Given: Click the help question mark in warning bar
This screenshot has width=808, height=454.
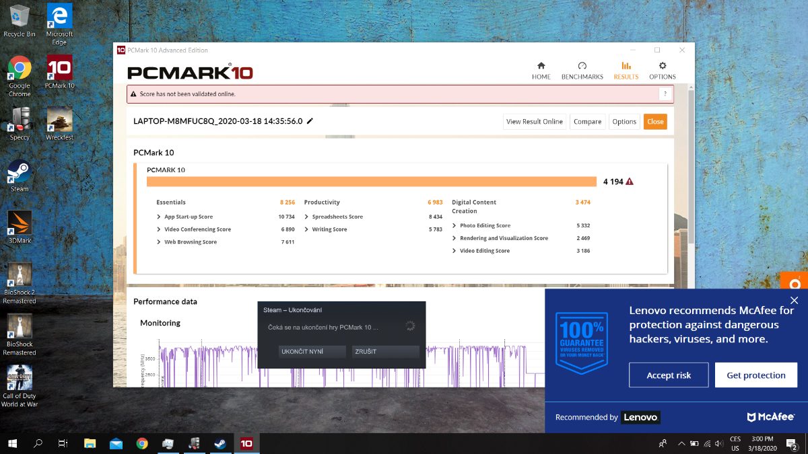Looking at the screenshot, I should pyautogui.click(x=665, y=94).
